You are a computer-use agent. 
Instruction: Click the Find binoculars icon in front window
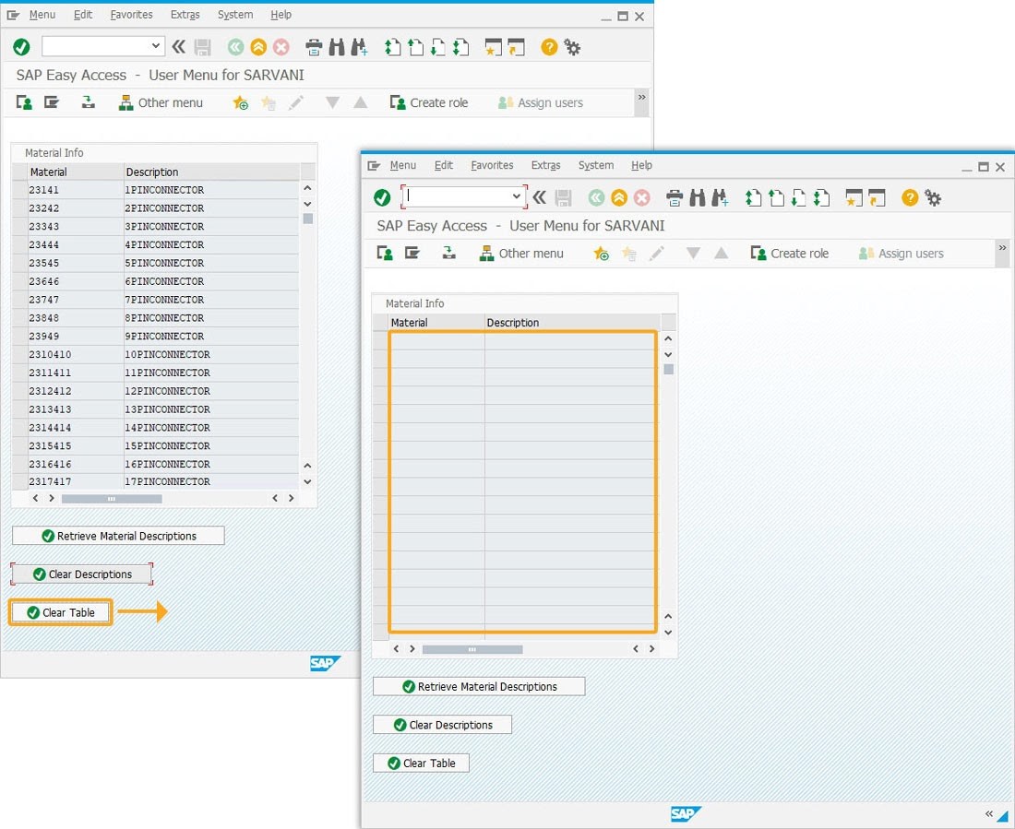coord(698,198)
